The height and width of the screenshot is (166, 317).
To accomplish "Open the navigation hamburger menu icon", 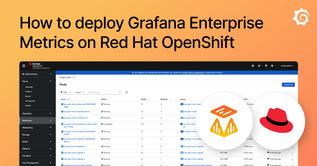I will click(x=24, y=66).
